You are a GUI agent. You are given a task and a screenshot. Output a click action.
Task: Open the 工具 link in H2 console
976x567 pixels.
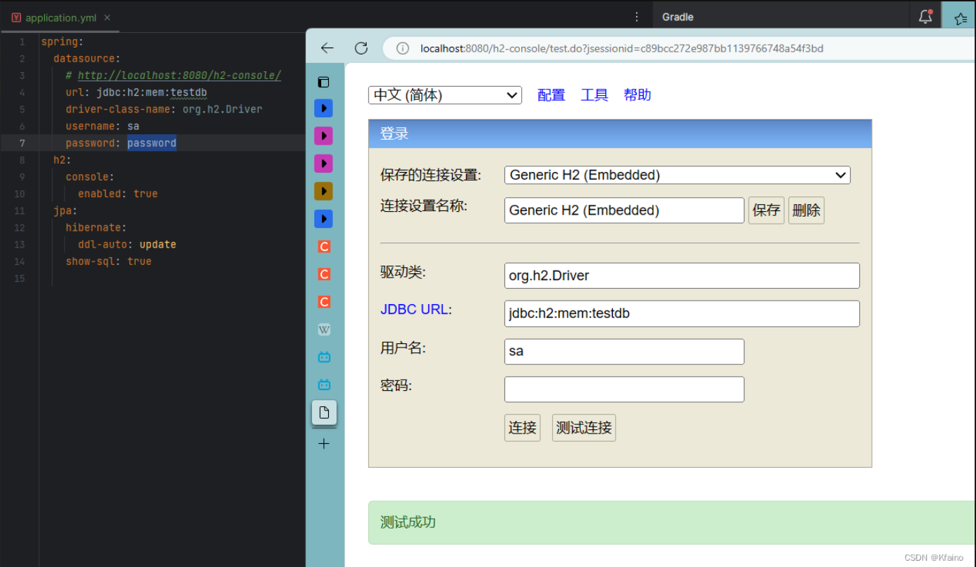click(594, 95)
